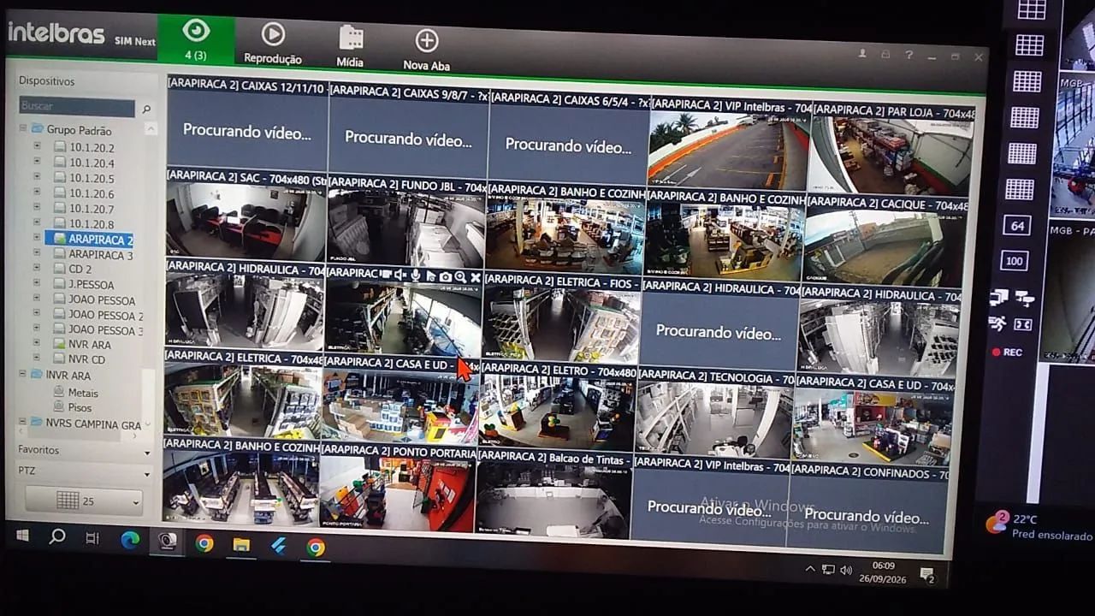Select the TECNOLOGIA camera tile

(715, 413)
